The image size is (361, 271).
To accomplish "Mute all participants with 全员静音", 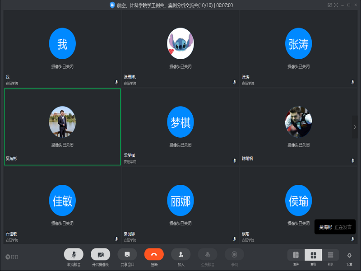I will [x=208, y=255].
